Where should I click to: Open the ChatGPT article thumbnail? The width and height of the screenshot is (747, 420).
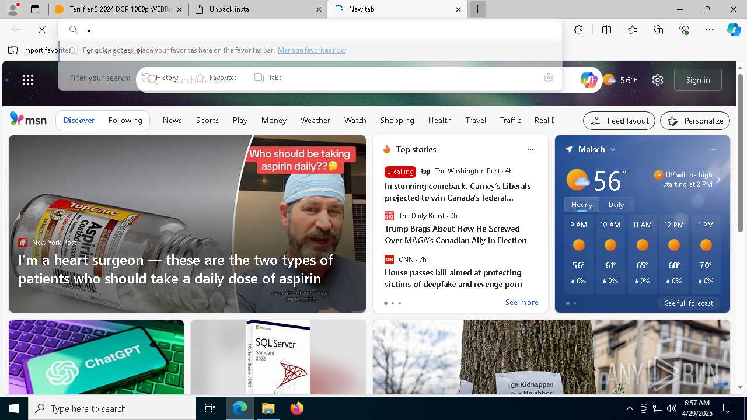click(96, 357)
